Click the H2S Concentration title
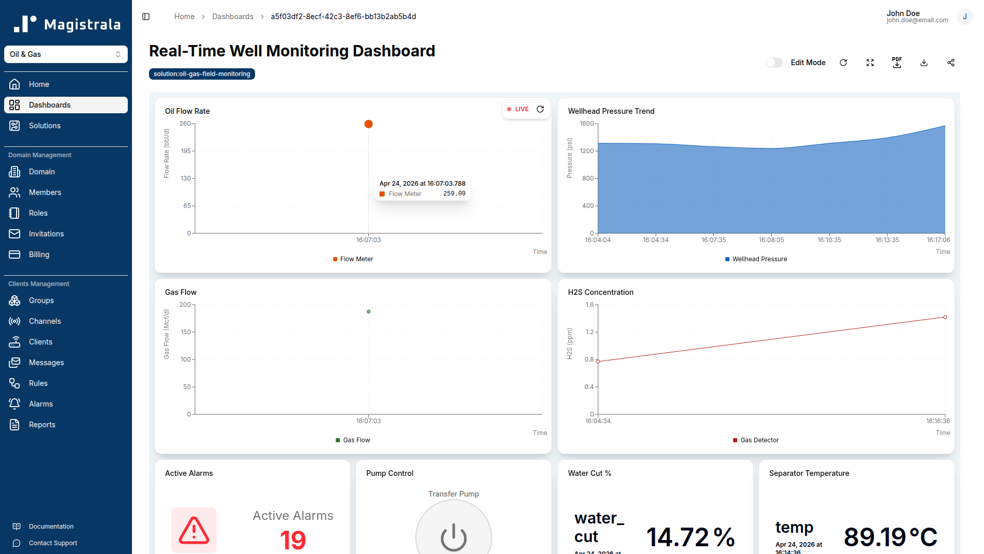 click(x=601, y=292)
